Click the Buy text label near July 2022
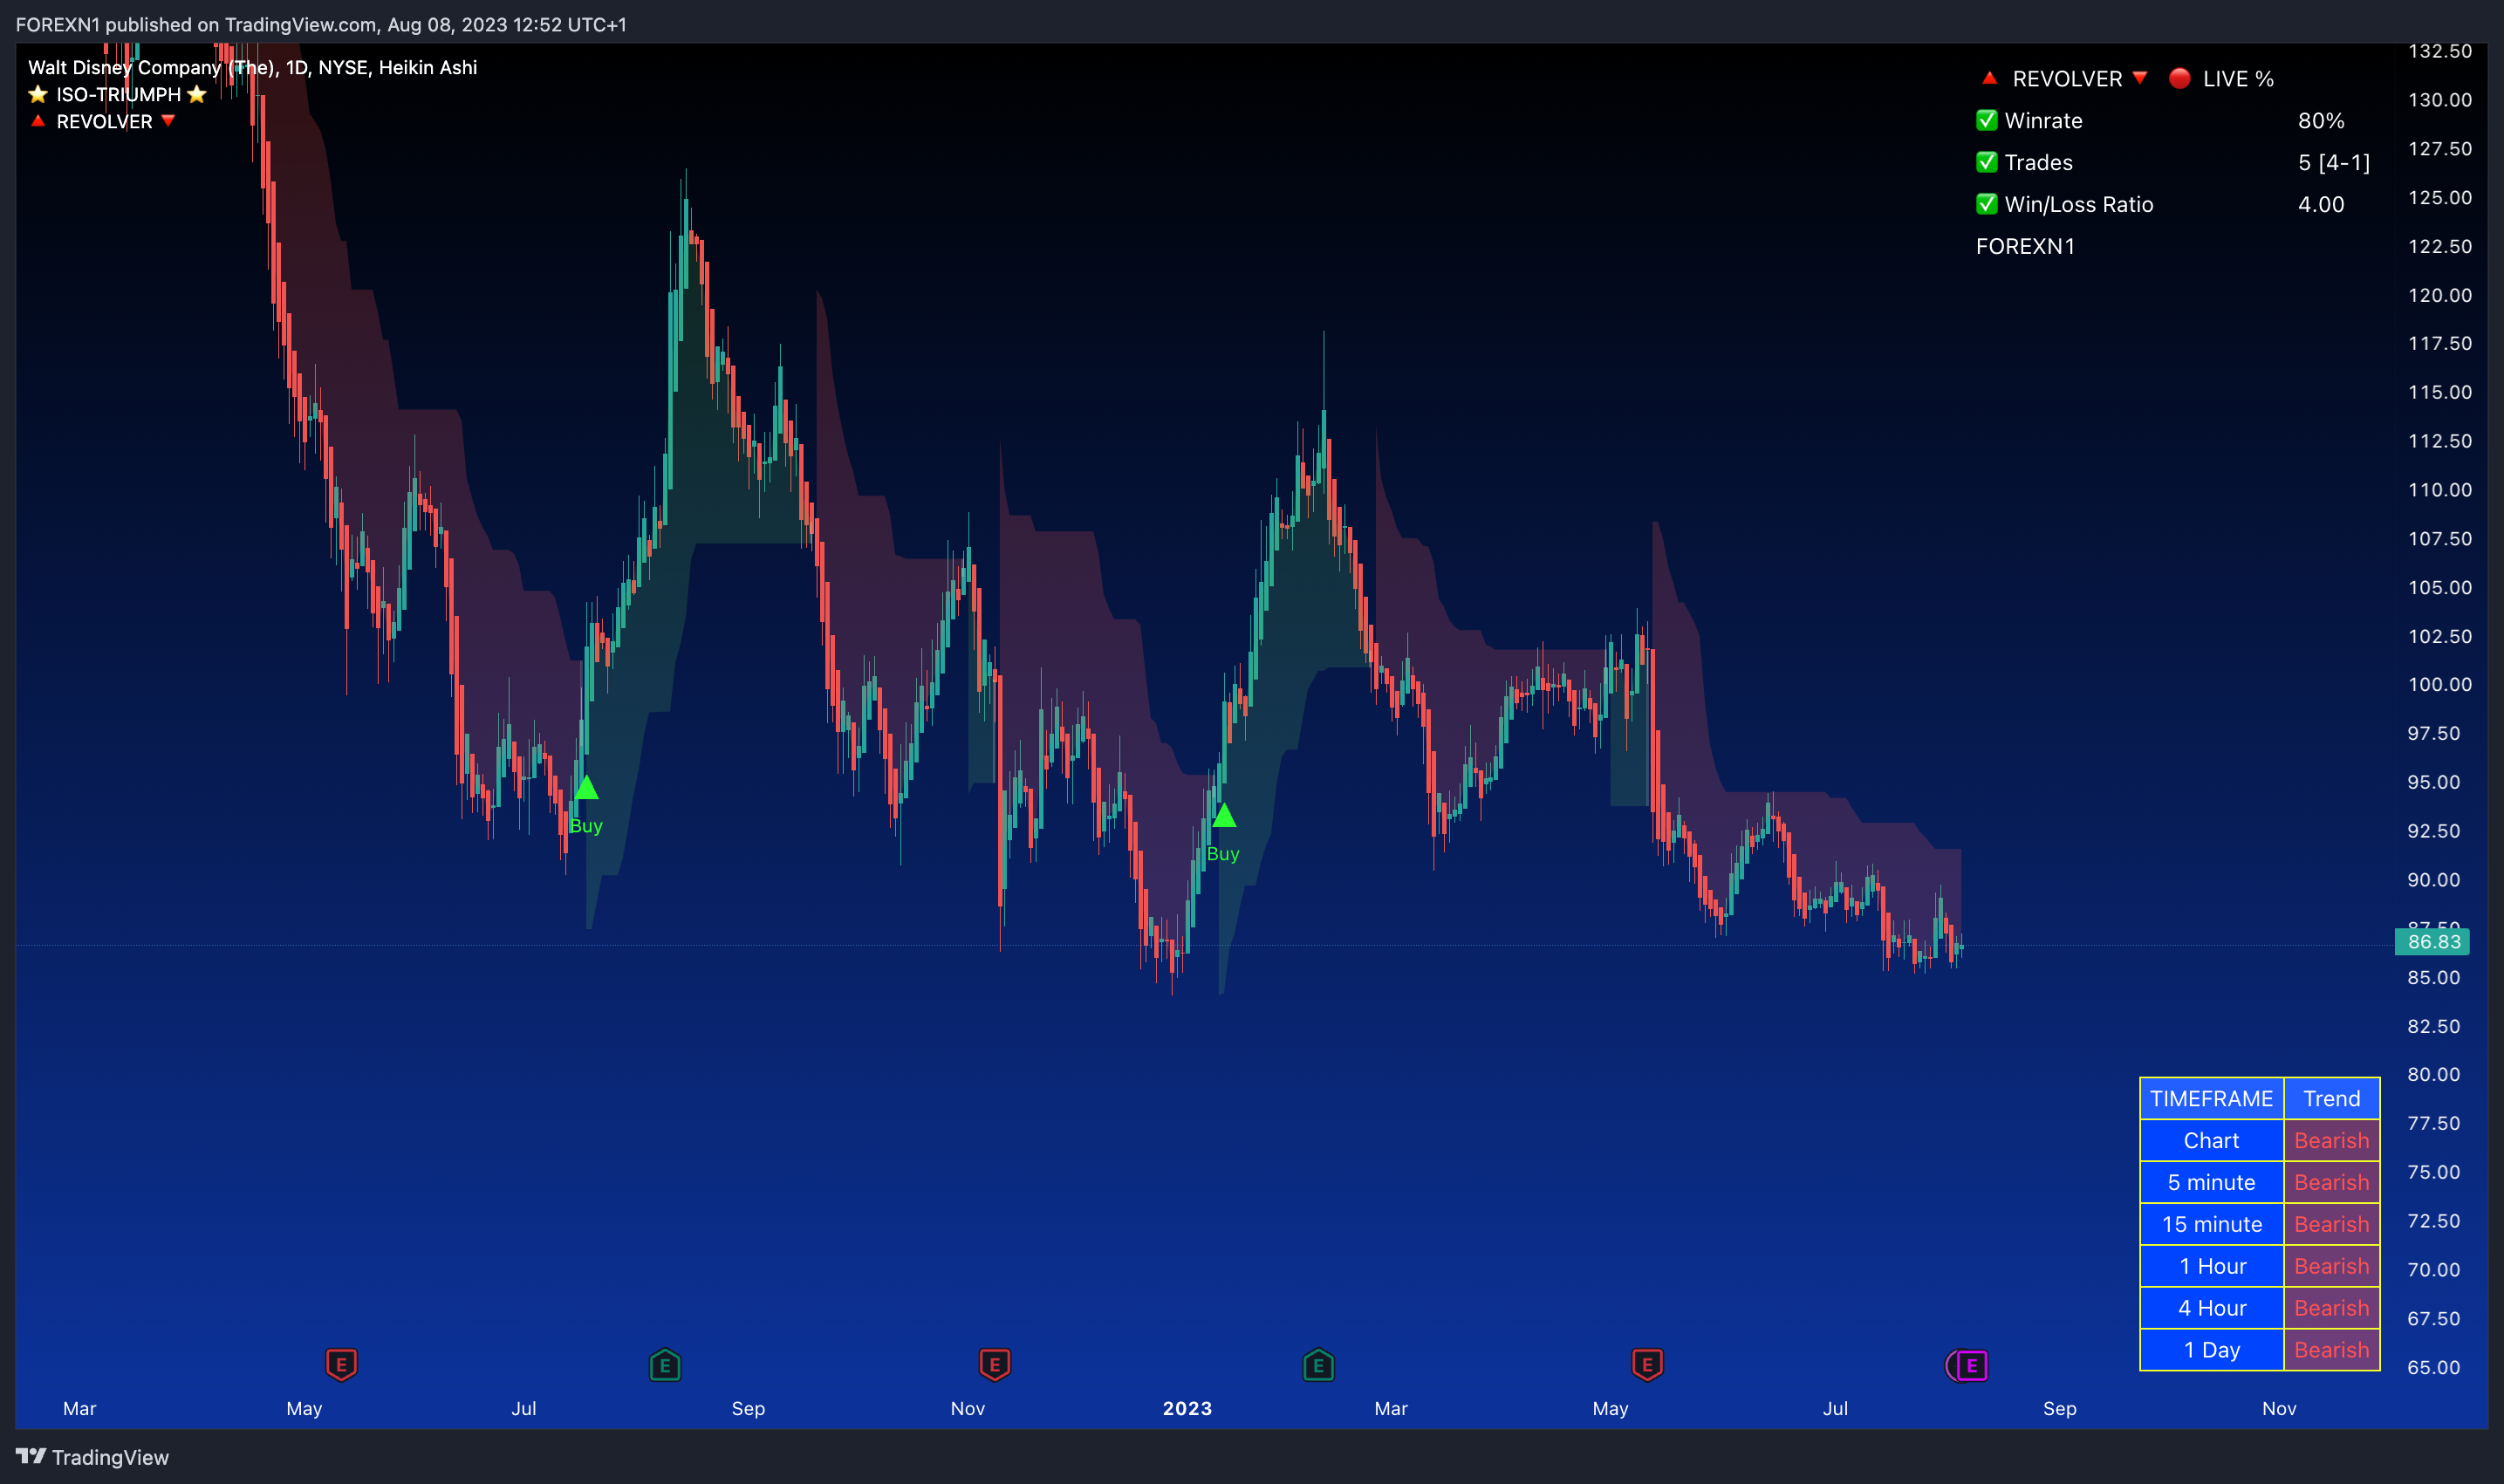The image size is (2504, 1484). click(x=586, y=826)
